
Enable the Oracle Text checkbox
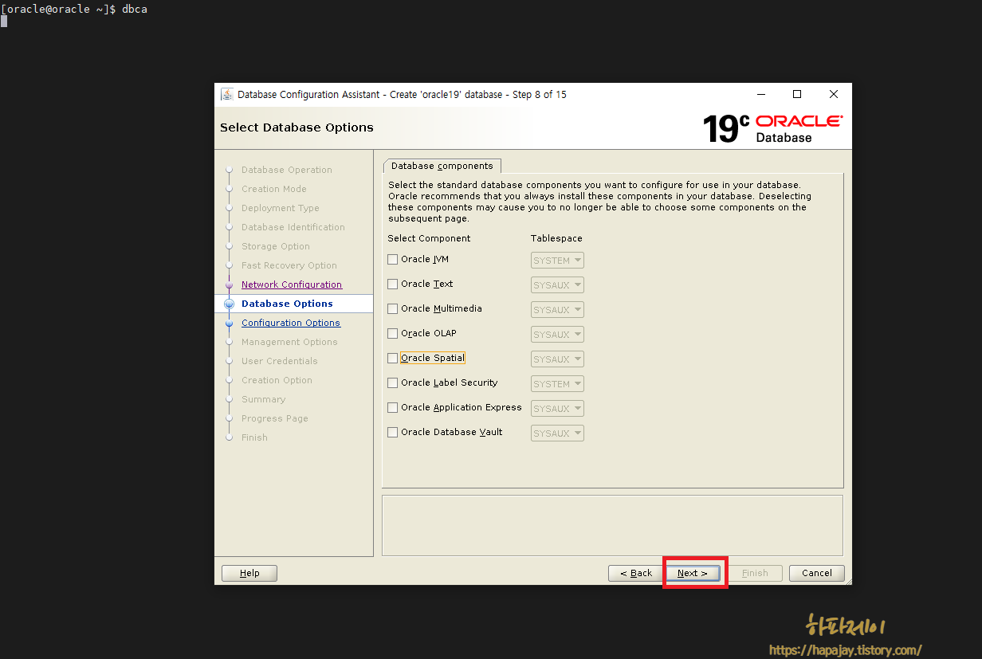392,284
